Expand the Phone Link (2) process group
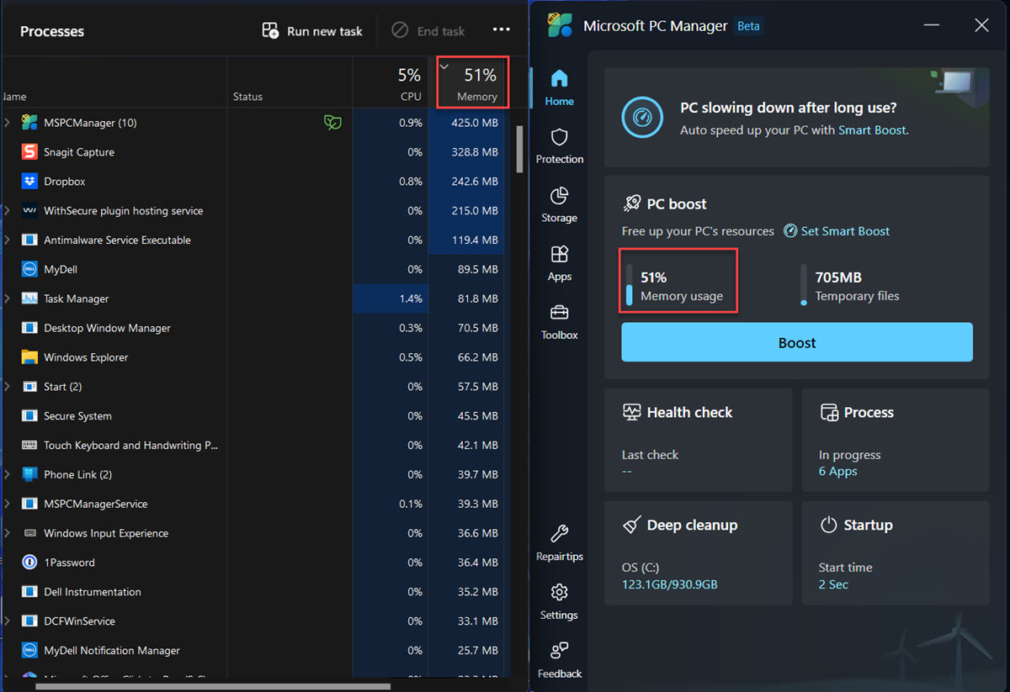The width and height of the screenshot is (1010, 692). 8,474
